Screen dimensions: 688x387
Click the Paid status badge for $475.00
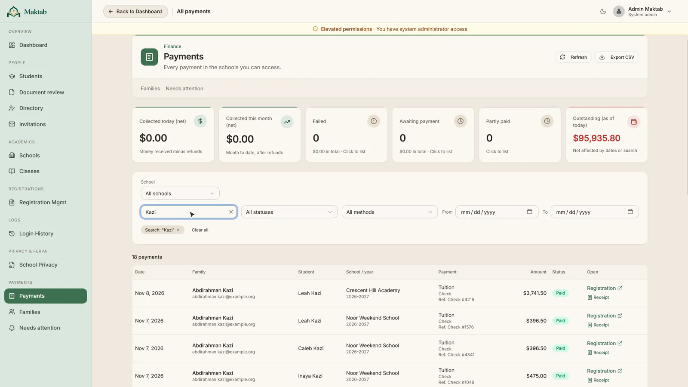point(560,376)
